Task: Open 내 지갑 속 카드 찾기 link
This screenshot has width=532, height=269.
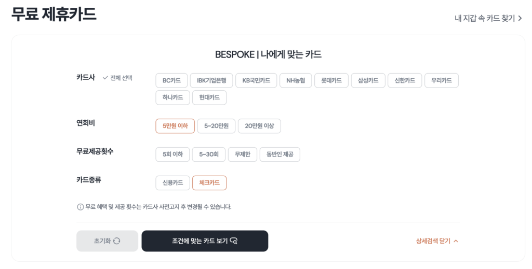Action: (x=488, y=18)
